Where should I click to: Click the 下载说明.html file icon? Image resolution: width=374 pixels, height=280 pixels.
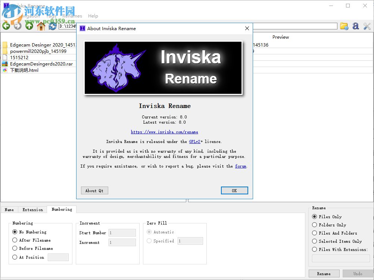coord(5,70)
